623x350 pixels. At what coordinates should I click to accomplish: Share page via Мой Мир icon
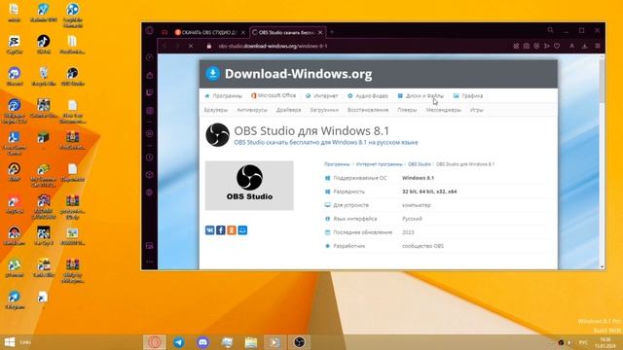coord(242,230)
